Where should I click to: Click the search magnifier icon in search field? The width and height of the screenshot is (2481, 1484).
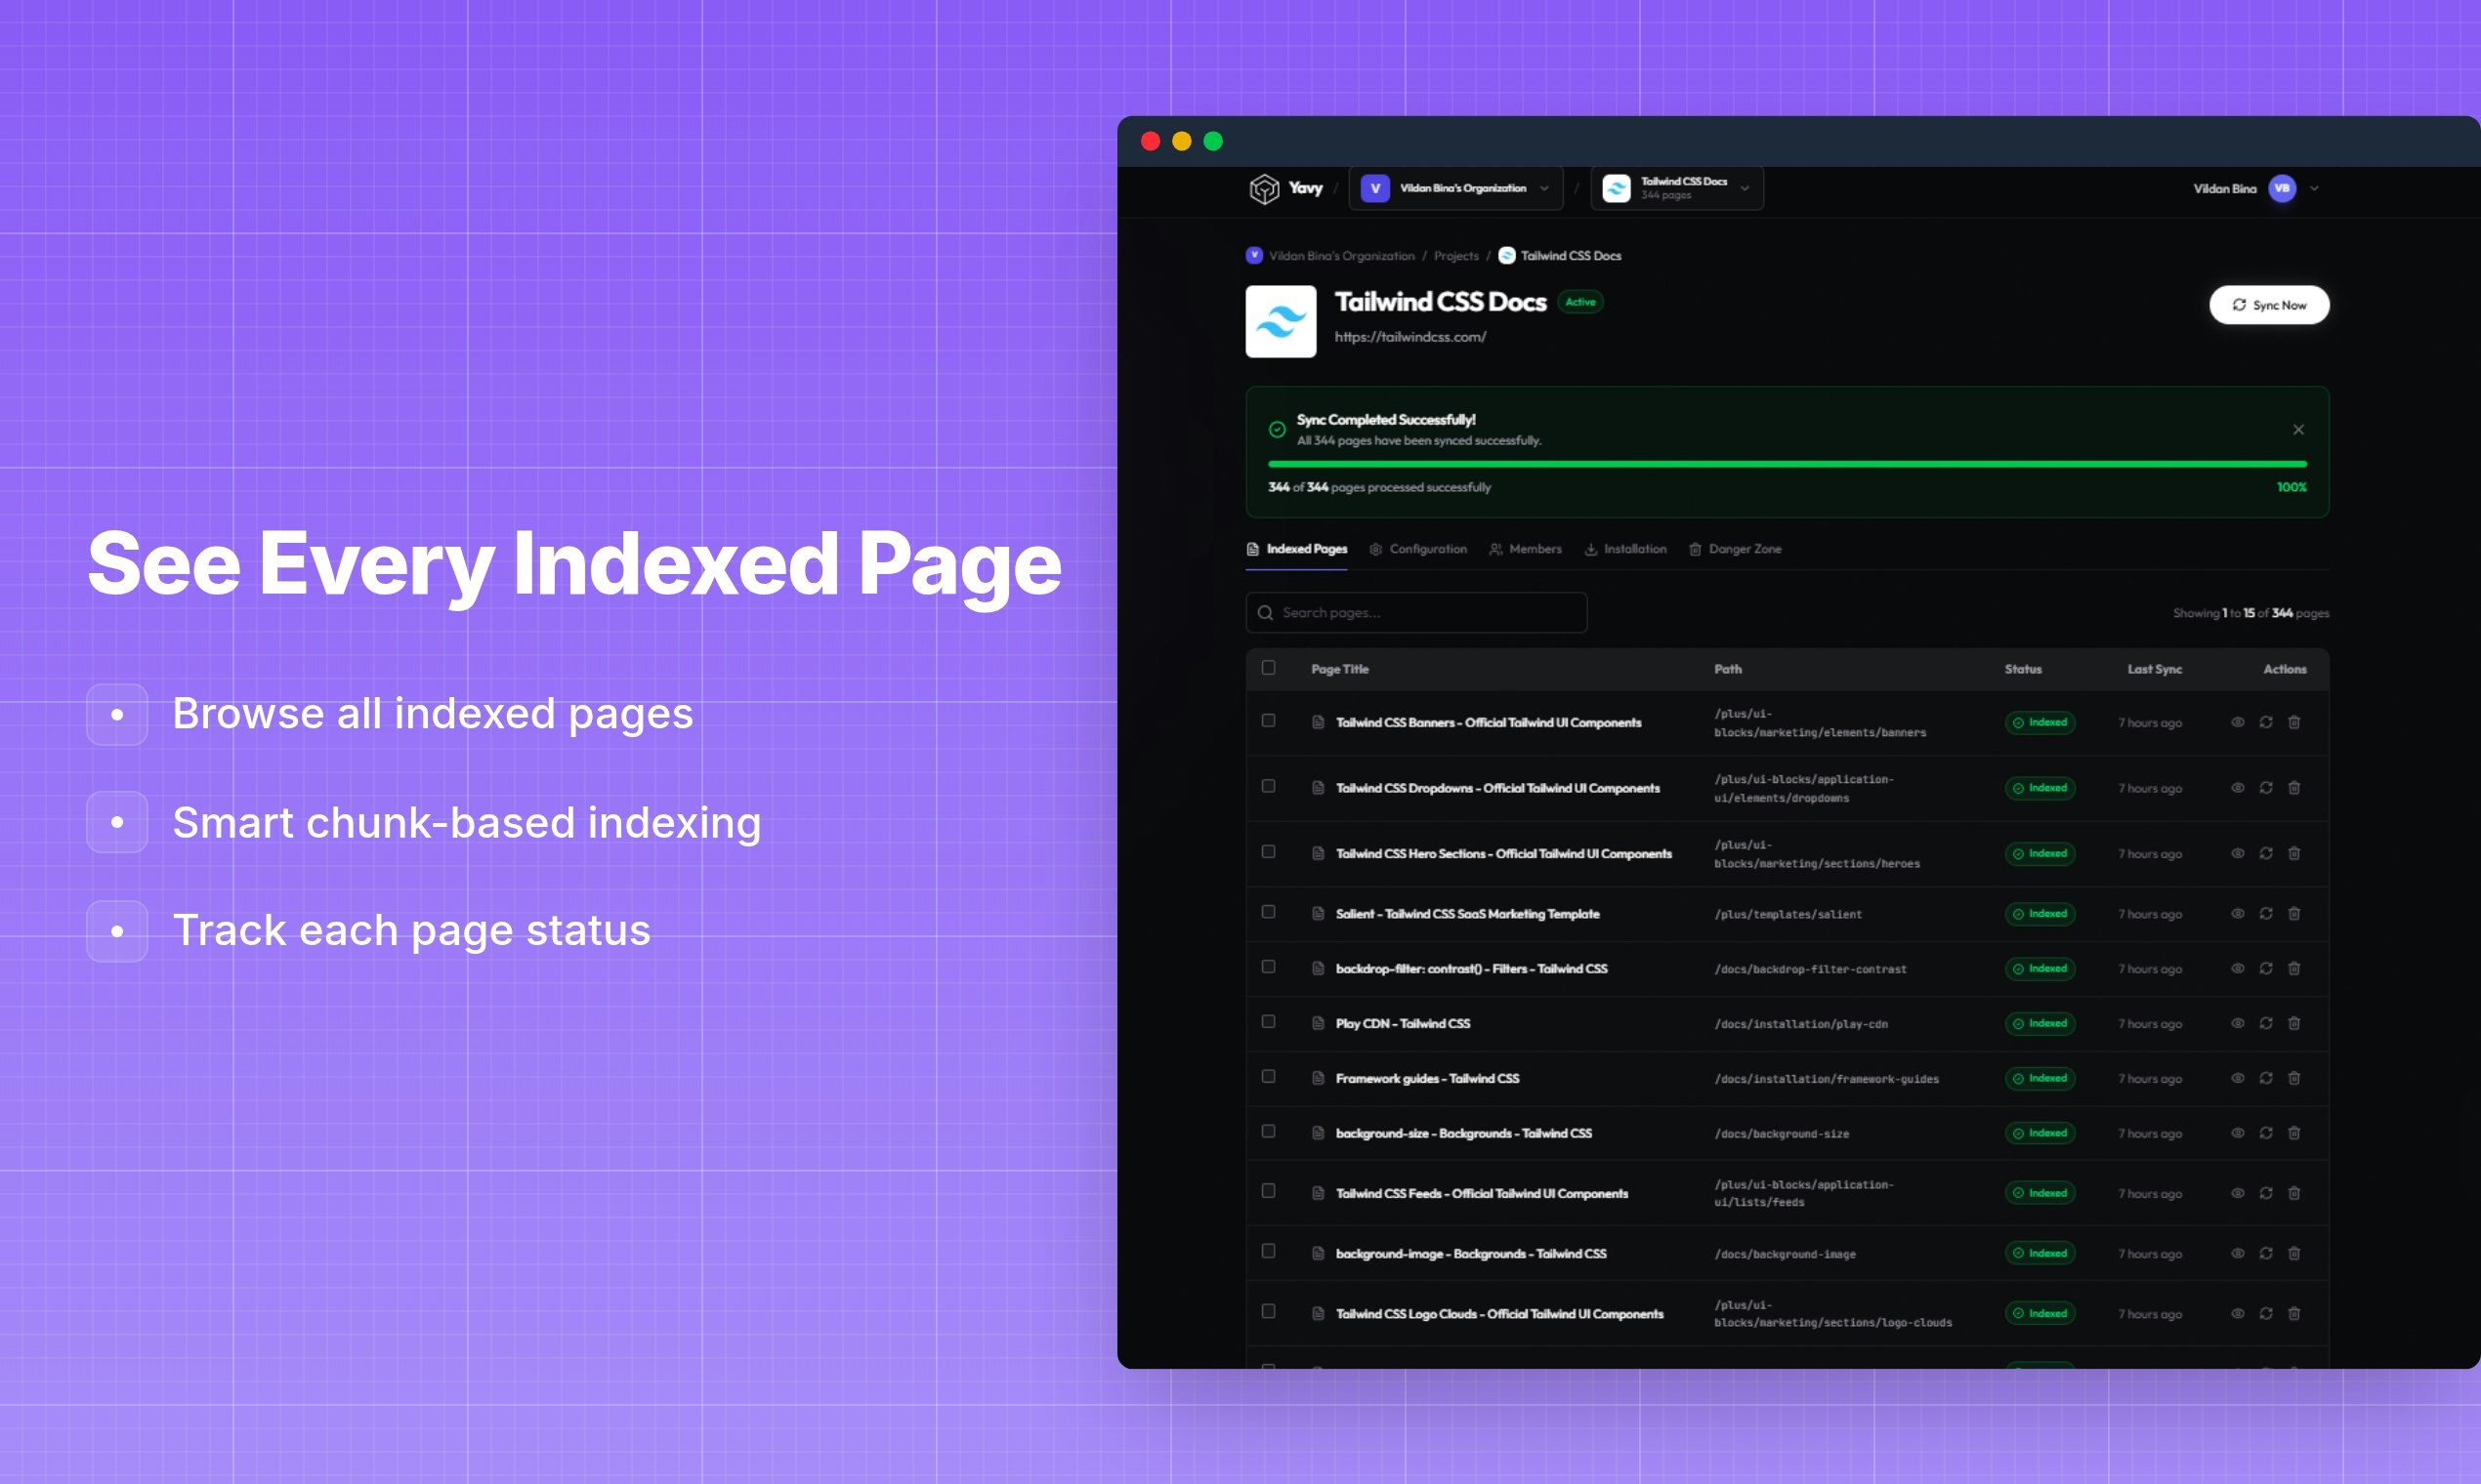(x=1265, y=612)
